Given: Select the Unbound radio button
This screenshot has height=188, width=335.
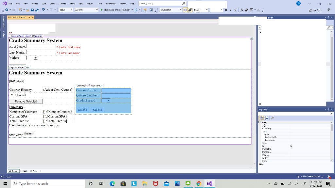Looking at the screenshot, I should click(x=12, y=95).
